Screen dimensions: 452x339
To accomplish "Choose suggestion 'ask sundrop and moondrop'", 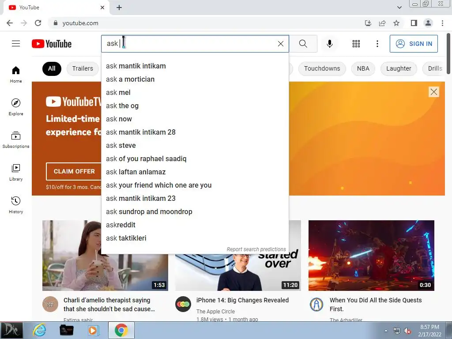I will tap(195, 212).
